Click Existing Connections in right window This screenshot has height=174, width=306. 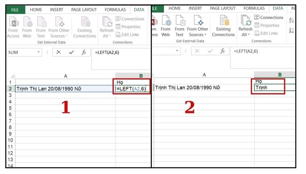click(x=223, y=26)
